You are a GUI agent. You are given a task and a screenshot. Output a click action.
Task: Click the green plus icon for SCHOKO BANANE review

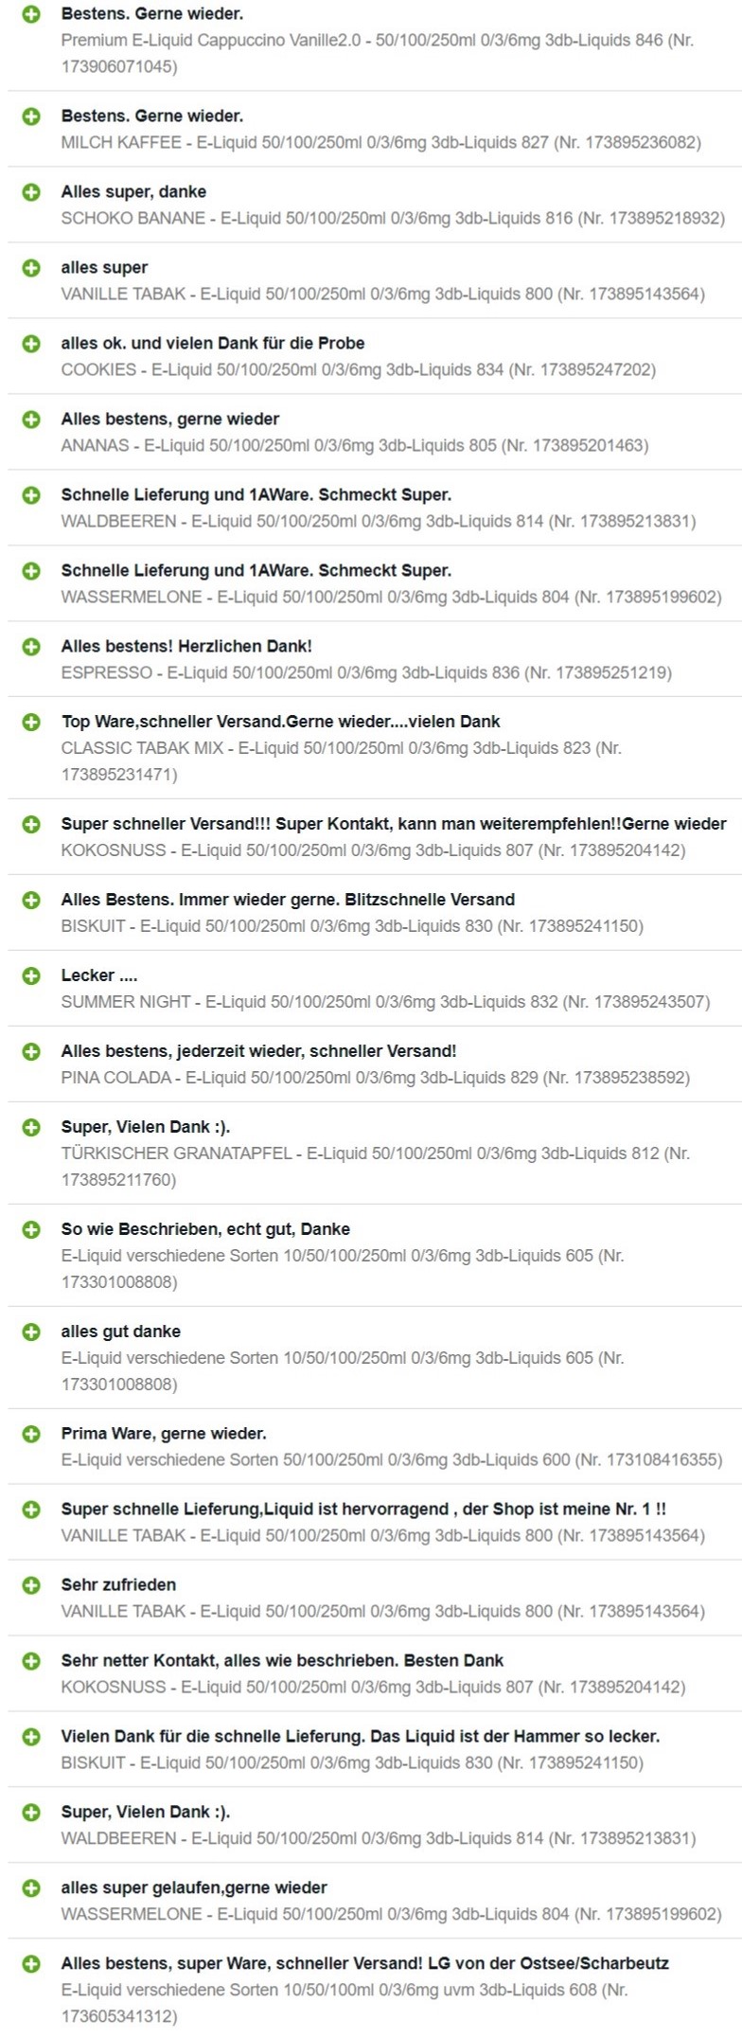point(31,192)
